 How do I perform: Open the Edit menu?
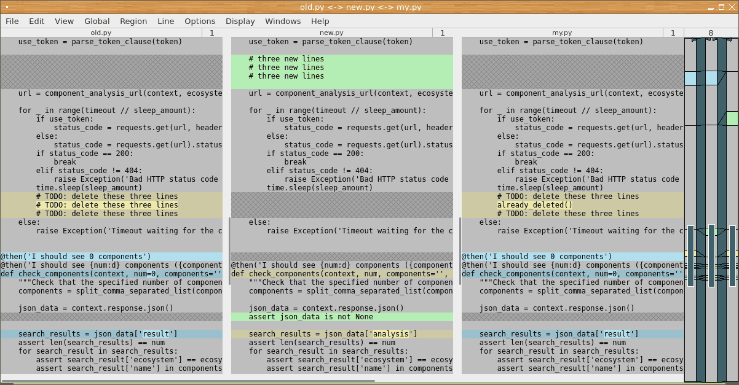coord(37,21)
